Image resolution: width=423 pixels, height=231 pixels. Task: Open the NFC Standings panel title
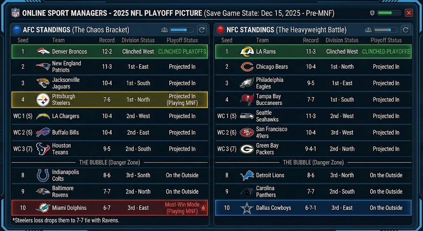pyautogui.click(x=250, y=30)
